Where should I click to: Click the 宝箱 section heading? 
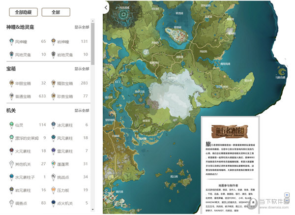coord(11,69)
